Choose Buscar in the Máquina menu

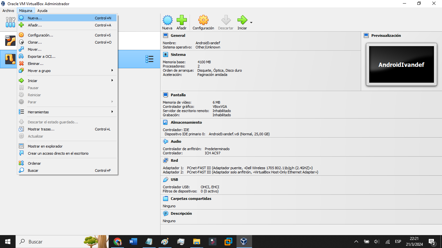pos(67,170)
